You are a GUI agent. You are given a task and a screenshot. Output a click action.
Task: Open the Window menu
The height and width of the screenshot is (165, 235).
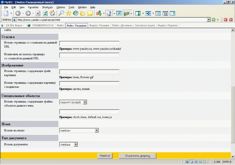82,7
